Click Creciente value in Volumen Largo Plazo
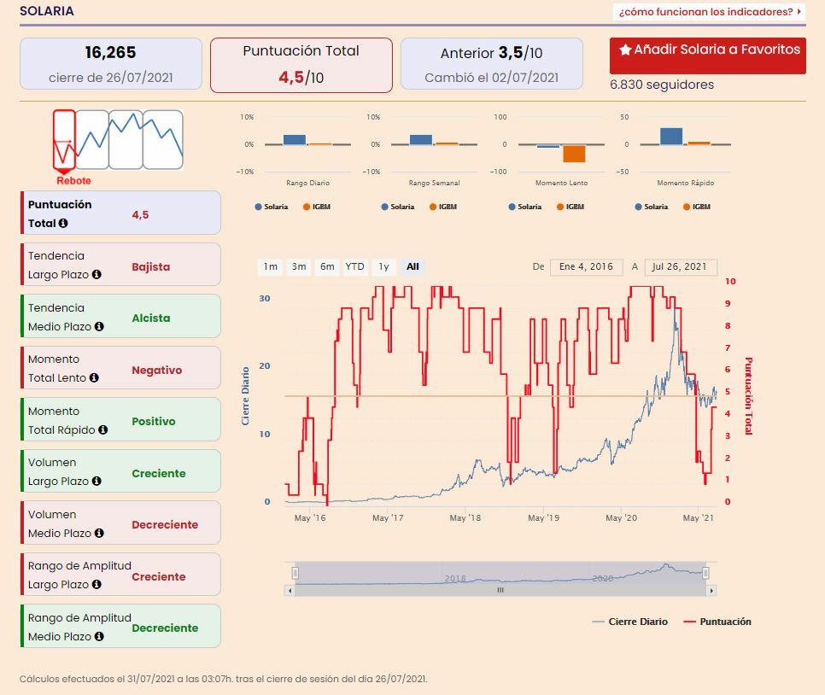Image resolution: width=825 pixels, height=695 pixels. click(x=158, y=474)
